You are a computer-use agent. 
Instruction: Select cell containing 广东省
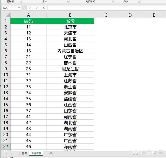point(70,135)
